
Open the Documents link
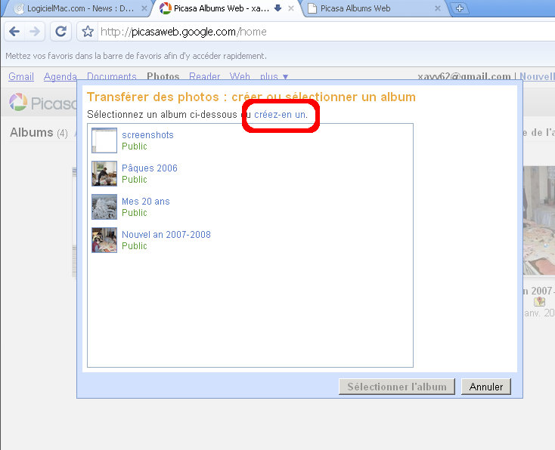point(111,76)
